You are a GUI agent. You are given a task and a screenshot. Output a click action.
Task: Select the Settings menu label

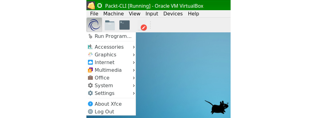coord(105,93)
